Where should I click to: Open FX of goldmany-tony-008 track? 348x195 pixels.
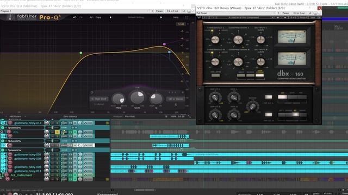(x=71, y=159)
